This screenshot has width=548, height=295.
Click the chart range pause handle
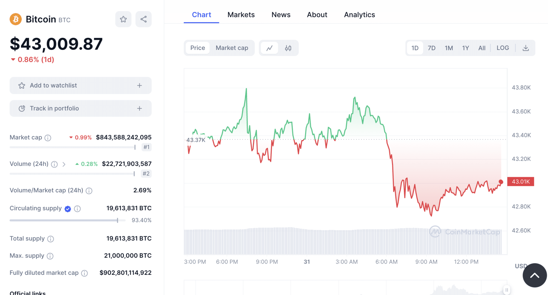tap(507, 290)
